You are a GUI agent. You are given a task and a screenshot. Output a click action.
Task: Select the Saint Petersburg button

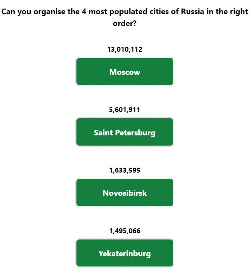click(x=125, y=132)
